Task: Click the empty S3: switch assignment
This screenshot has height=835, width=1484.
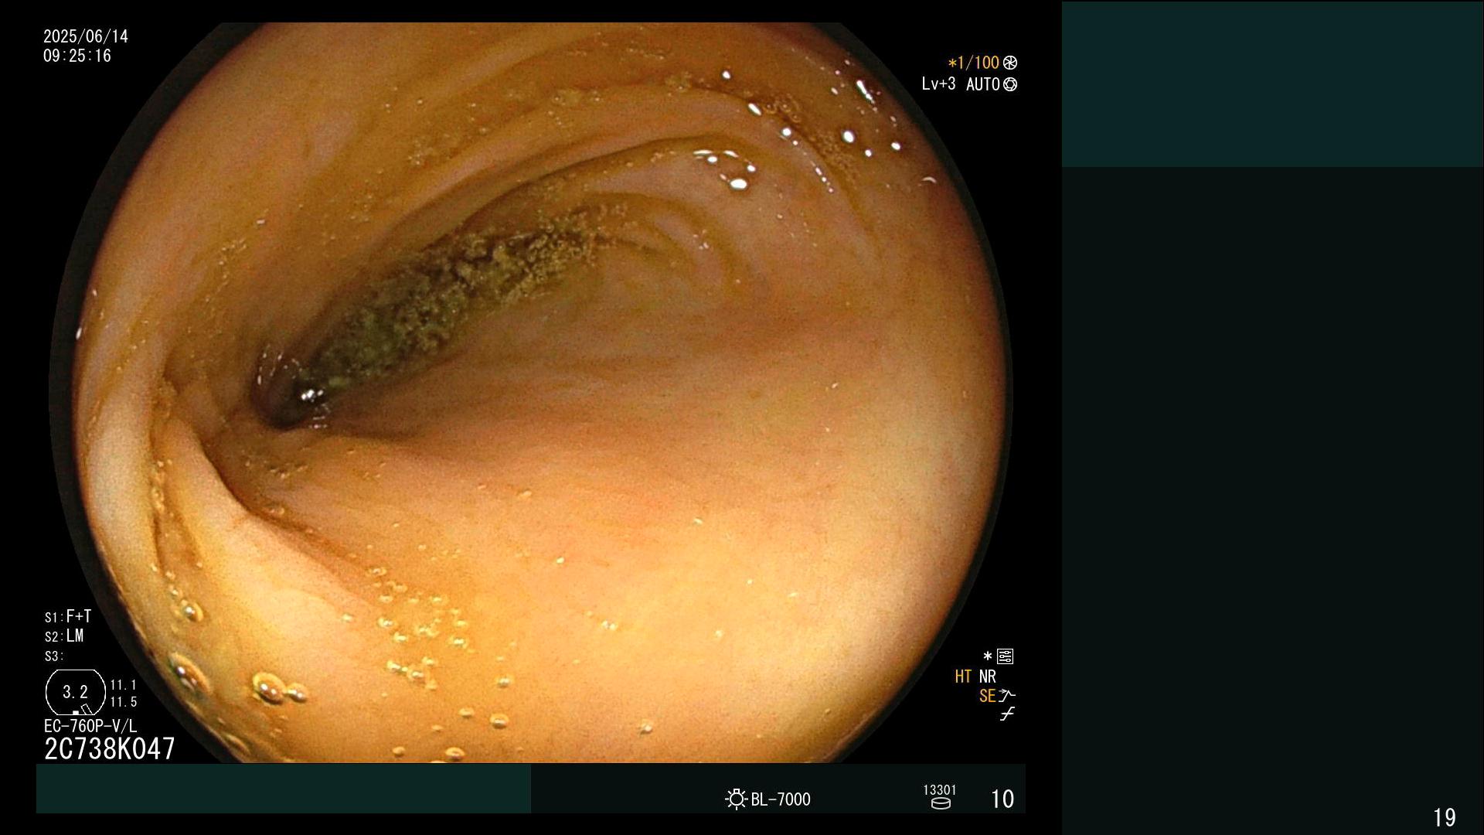Action: coord(53,656)
